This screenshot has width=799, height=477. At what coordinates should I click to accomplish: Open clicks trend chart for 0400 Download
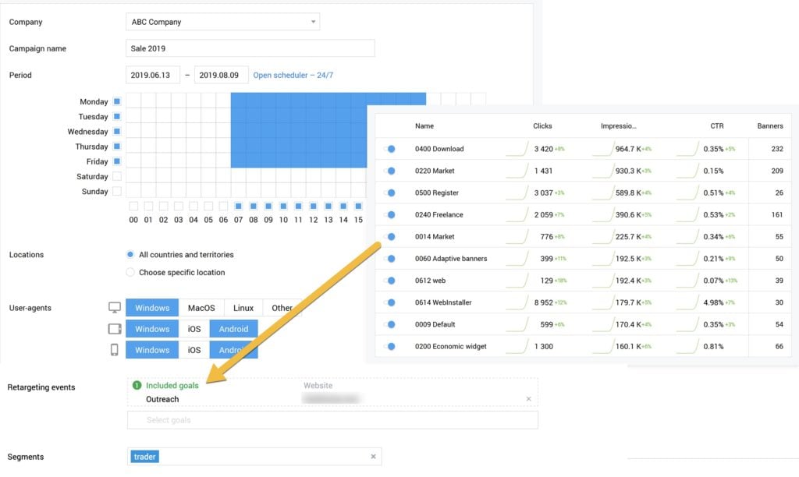[x=517, y=149]
